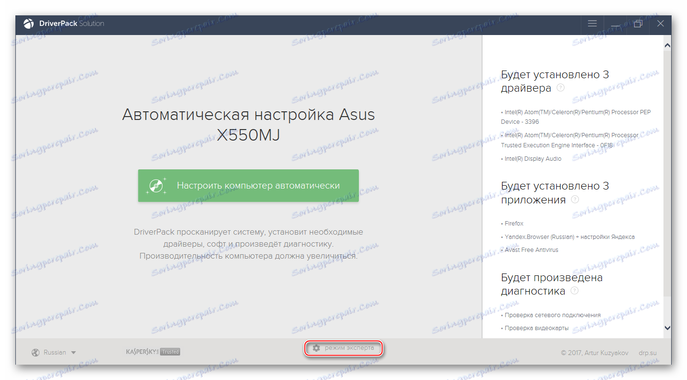This screenshot has height=380, width=687.
Task: Click the scrollbar down arrow
Action: 667,328
